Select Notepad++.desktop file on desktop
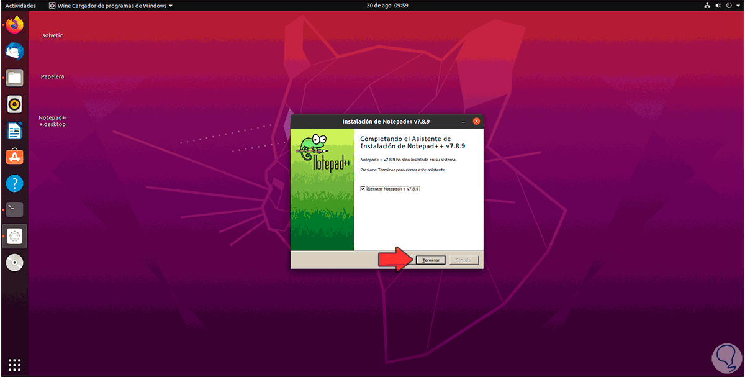This screenshot has height=377, width=745. [x=52, y=120]
